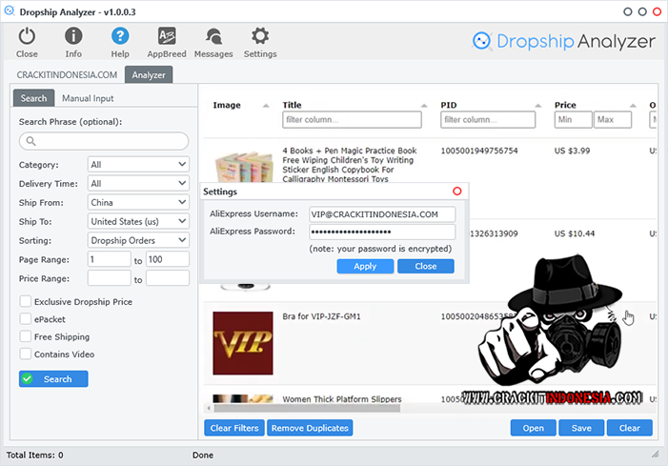Click the Title filter column field

pyautogui.click(x=352, y=120)
